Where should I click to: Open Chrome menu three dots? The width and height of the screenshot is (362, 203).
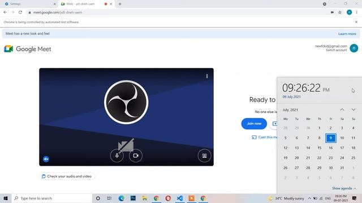(357, 12)
